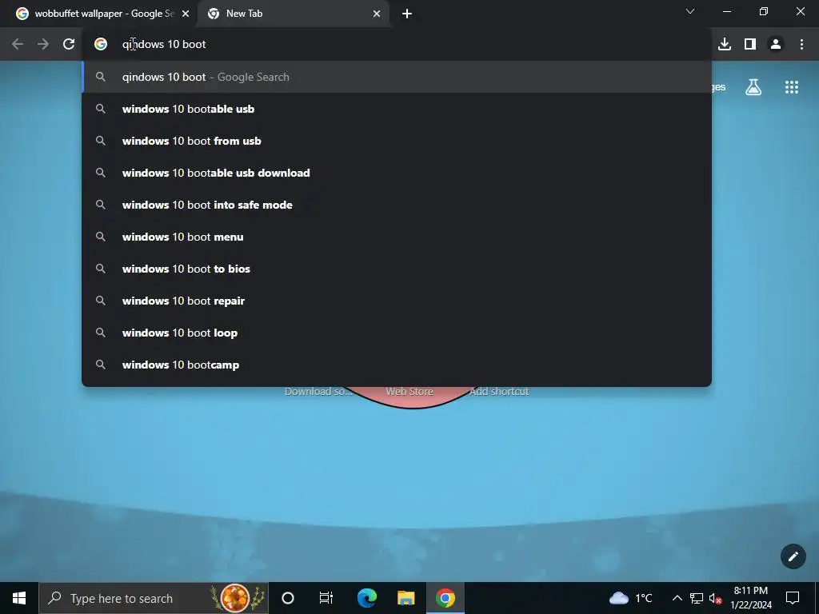
Task: Close the New Tab tab
Action: tap(377, 14)
